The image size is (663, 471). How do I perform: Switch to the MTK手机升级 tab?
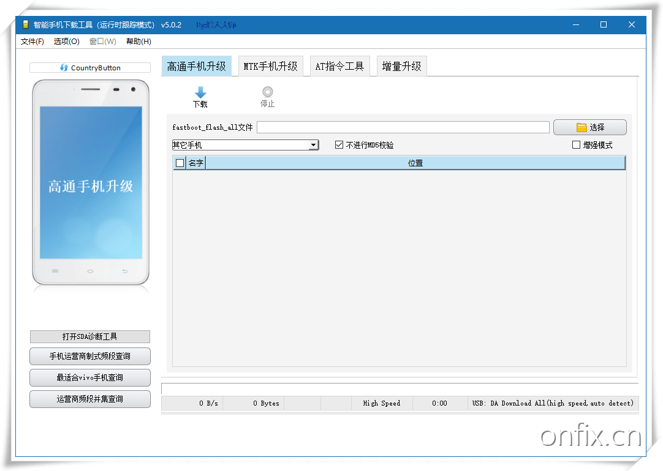click(270, 66)
